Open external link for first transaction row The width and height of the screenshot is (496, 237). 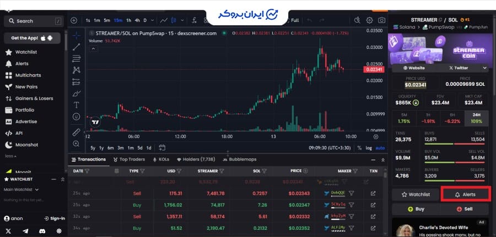(373, 193)
